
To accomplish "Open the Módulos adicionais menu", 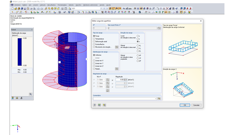I will click(91, 5).
